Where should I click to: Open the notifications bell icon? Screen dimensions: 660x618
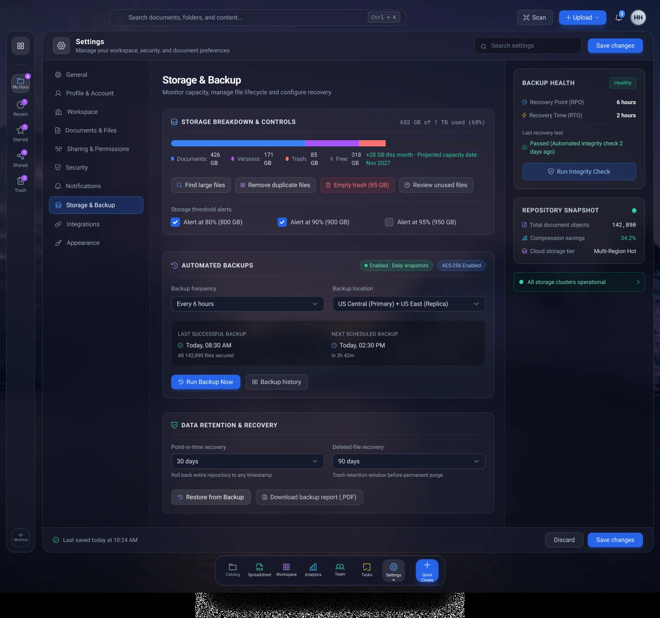pos(619,18)
